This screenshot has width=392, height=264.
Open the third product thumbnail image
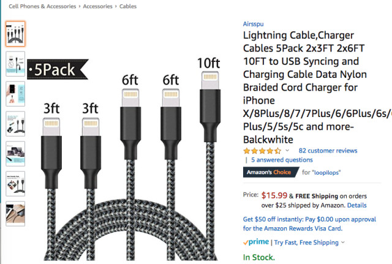tap(15, 93)
